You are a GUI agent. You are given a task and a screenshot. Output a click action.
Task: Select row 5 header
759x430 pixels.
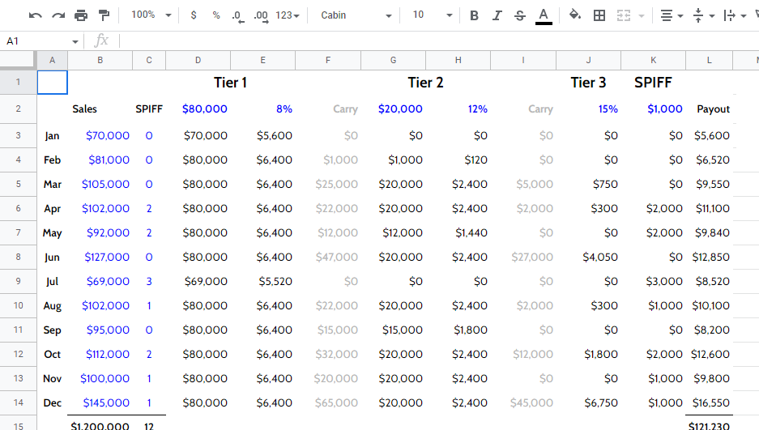coord(18,185)
